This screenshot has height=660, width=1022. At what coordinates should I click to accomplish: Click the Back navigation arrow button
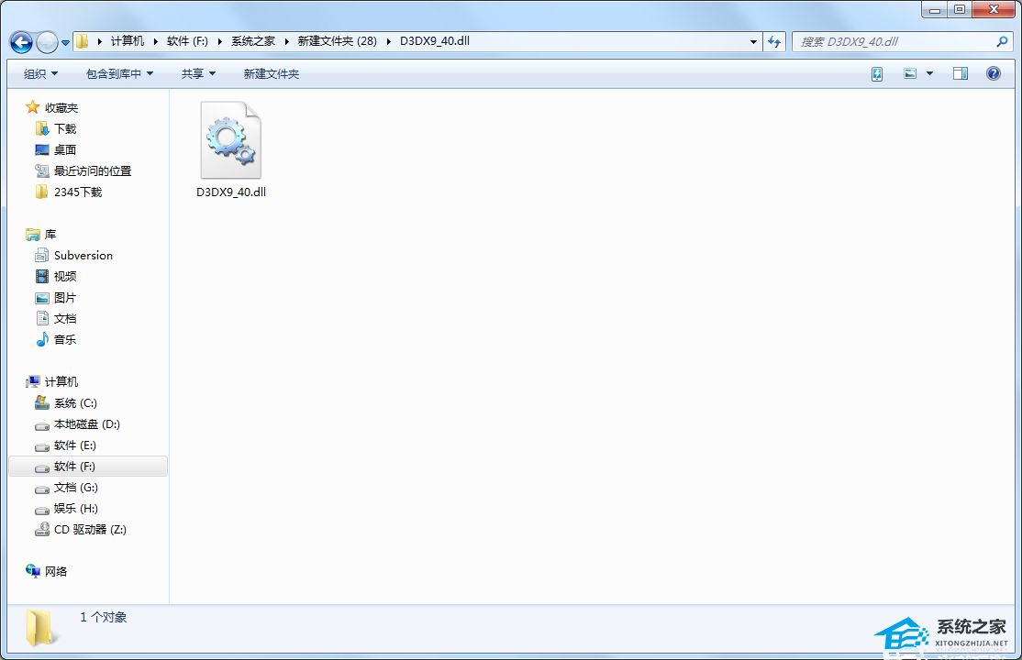click(21, 42)
